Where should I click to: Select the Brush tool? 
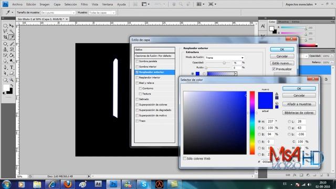[x=12, y=44]
